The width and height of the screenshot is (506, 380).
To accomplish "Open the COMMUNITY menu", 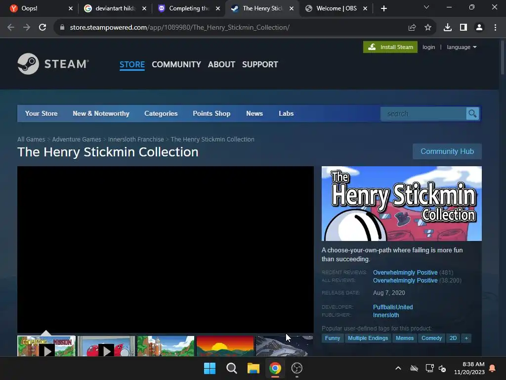I will pyautogui.click(x=176, y=64).
